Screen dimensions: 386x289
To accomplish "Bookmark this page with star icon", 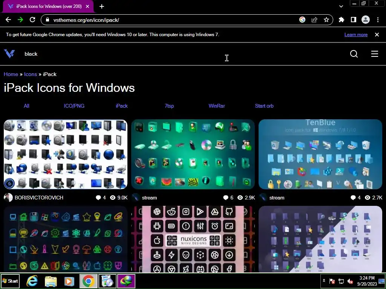I will 326,20.
